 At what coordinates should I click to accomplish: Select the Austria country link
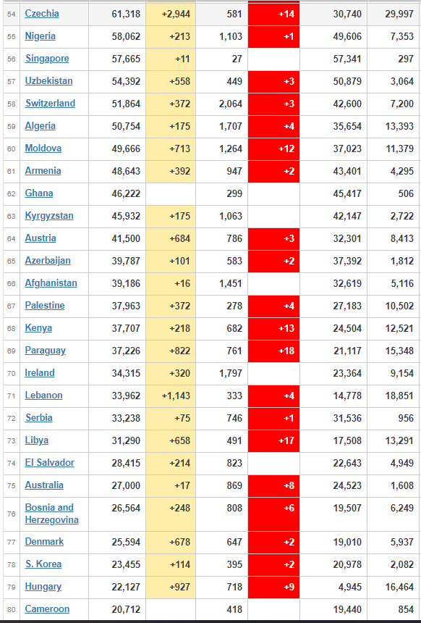[40, 238]
